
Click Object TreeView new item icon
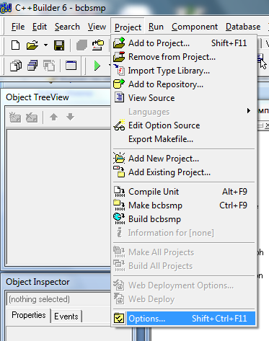(x=15, y=118)
